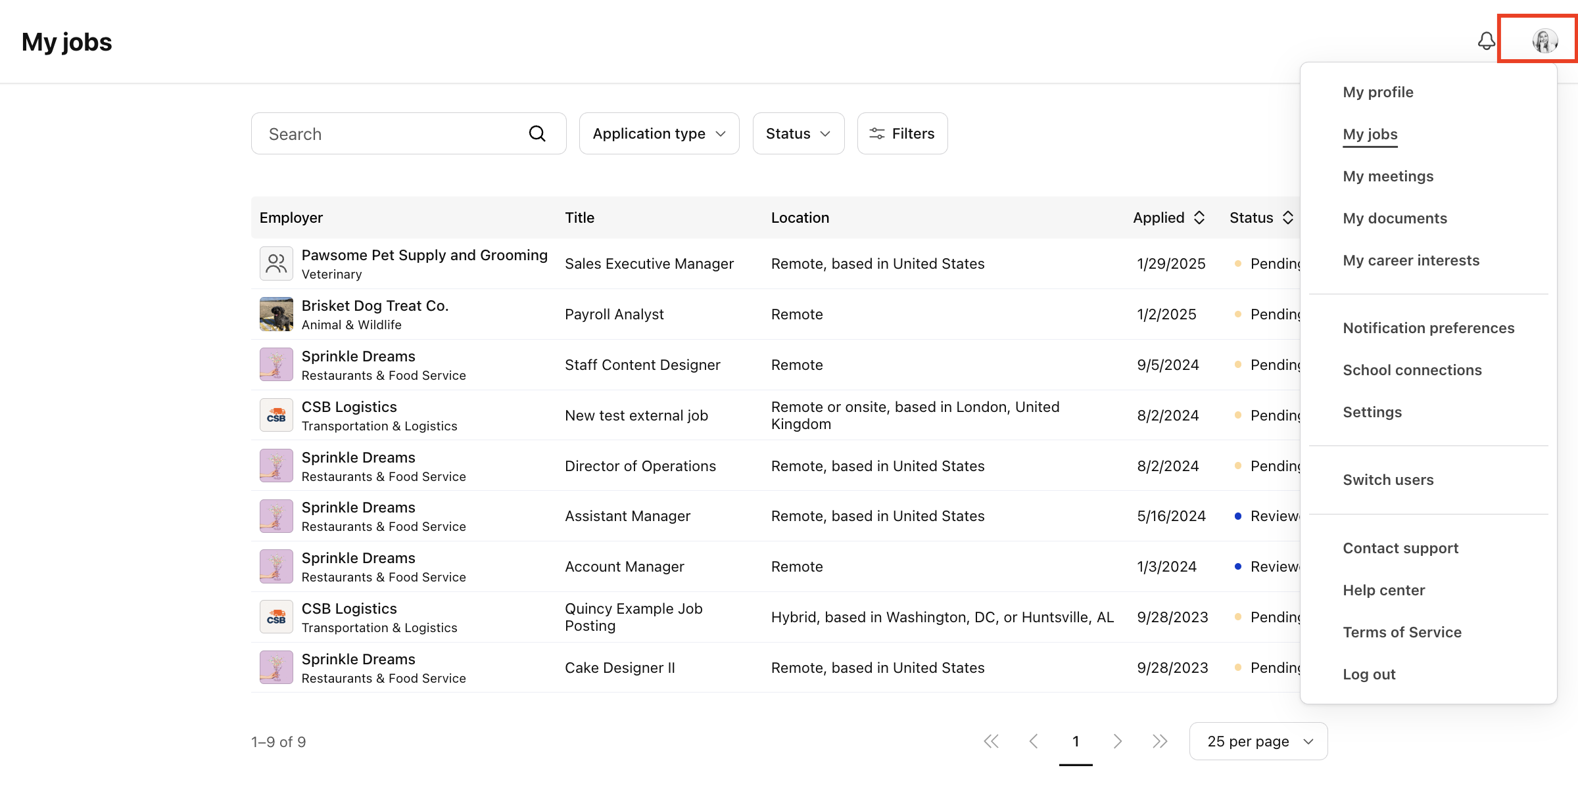The image size is (1578, 799).
Task: Open the Application type dropdown
Action: [x=659, y=133]
